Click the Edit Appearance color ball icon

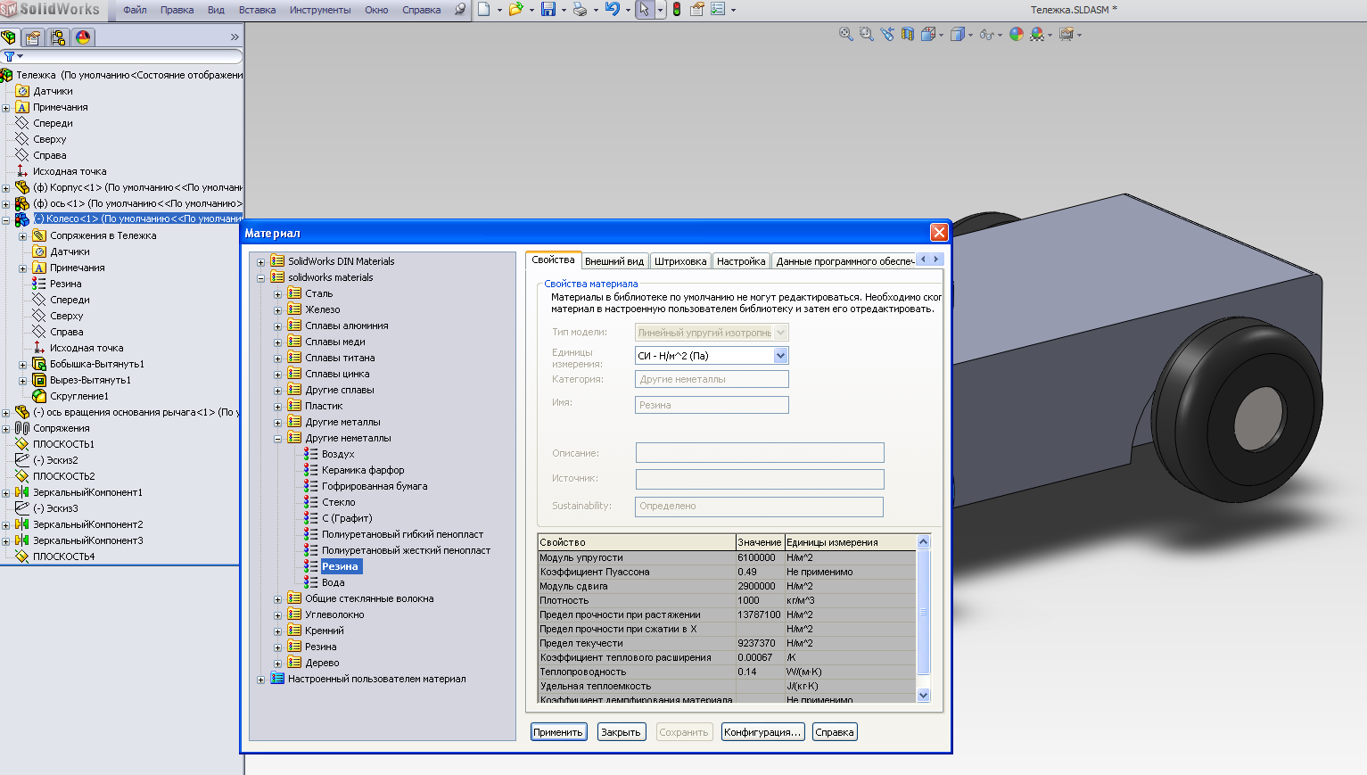tap(1016, 34)
